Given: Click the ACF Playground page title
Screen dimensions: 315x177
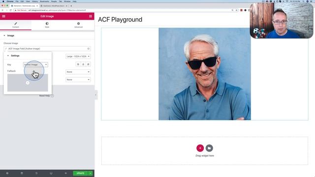Looking at the screenshot, I should (120, 20).
